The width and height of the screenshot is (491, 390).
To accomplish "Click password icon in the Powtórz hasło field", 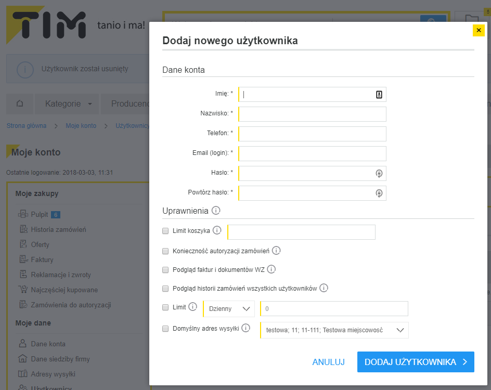I will click(379, 193).
